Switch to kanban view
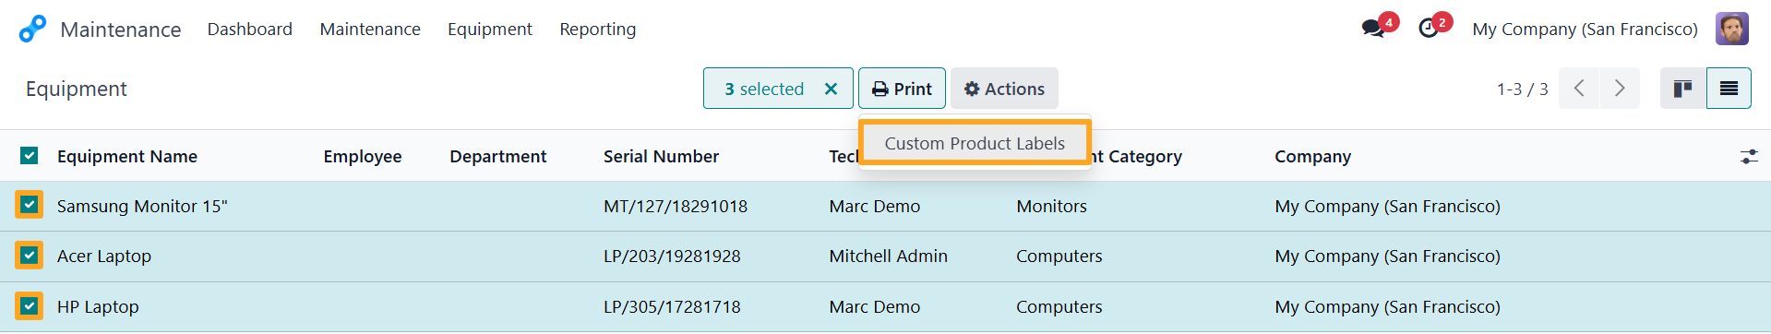Image resolution: width=1771 pixels, height=334 pixels. [1683, 89]
